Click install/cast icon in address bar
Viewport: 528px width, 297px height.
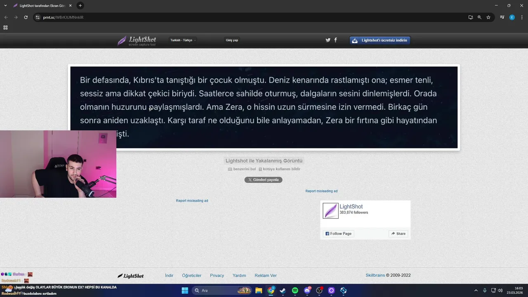click(x=471, y=17)
